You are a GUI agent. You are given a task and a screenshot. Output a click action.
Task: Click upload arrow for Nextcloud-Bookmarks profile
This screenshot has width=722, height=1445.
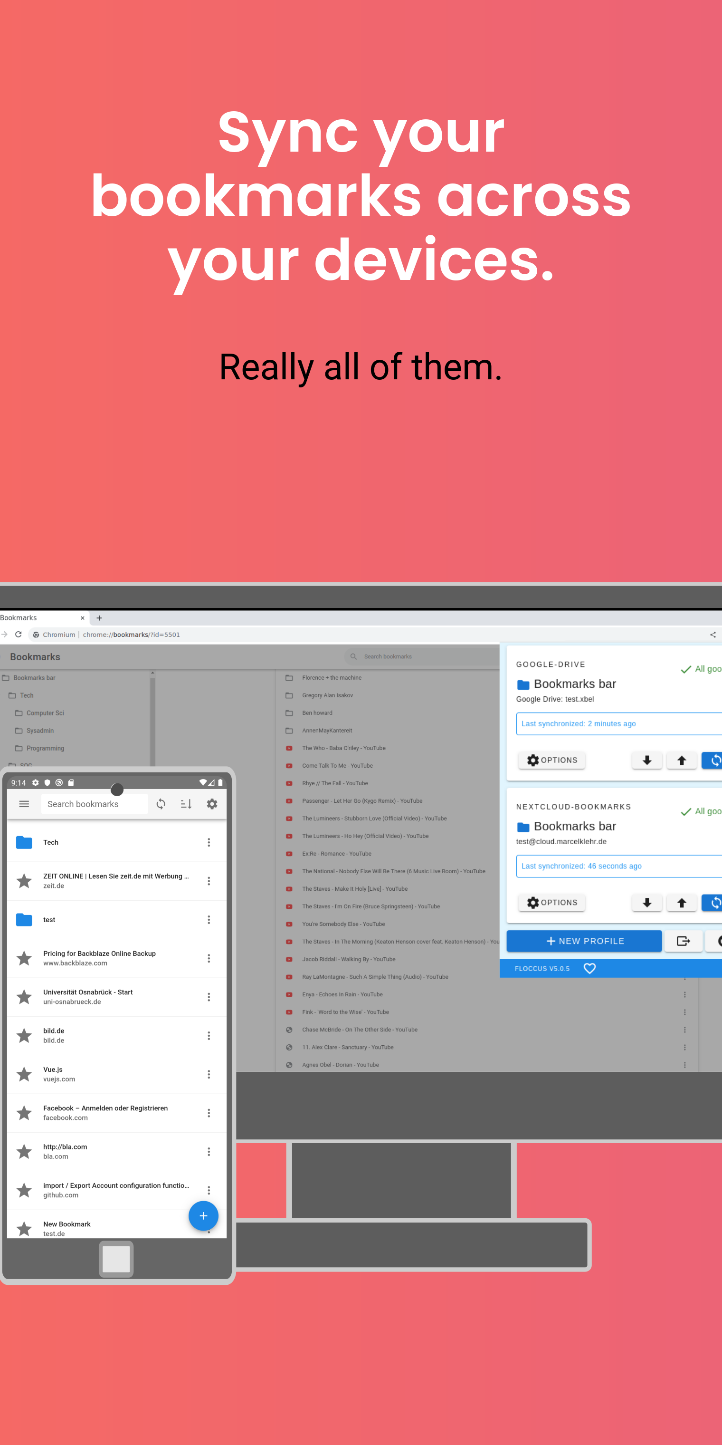click(x=682, y=903)
